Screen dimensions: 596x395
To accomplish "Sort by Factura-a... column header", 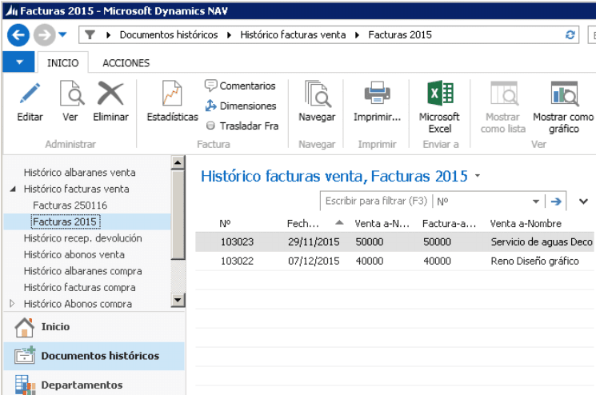I will tap(450, 223).
